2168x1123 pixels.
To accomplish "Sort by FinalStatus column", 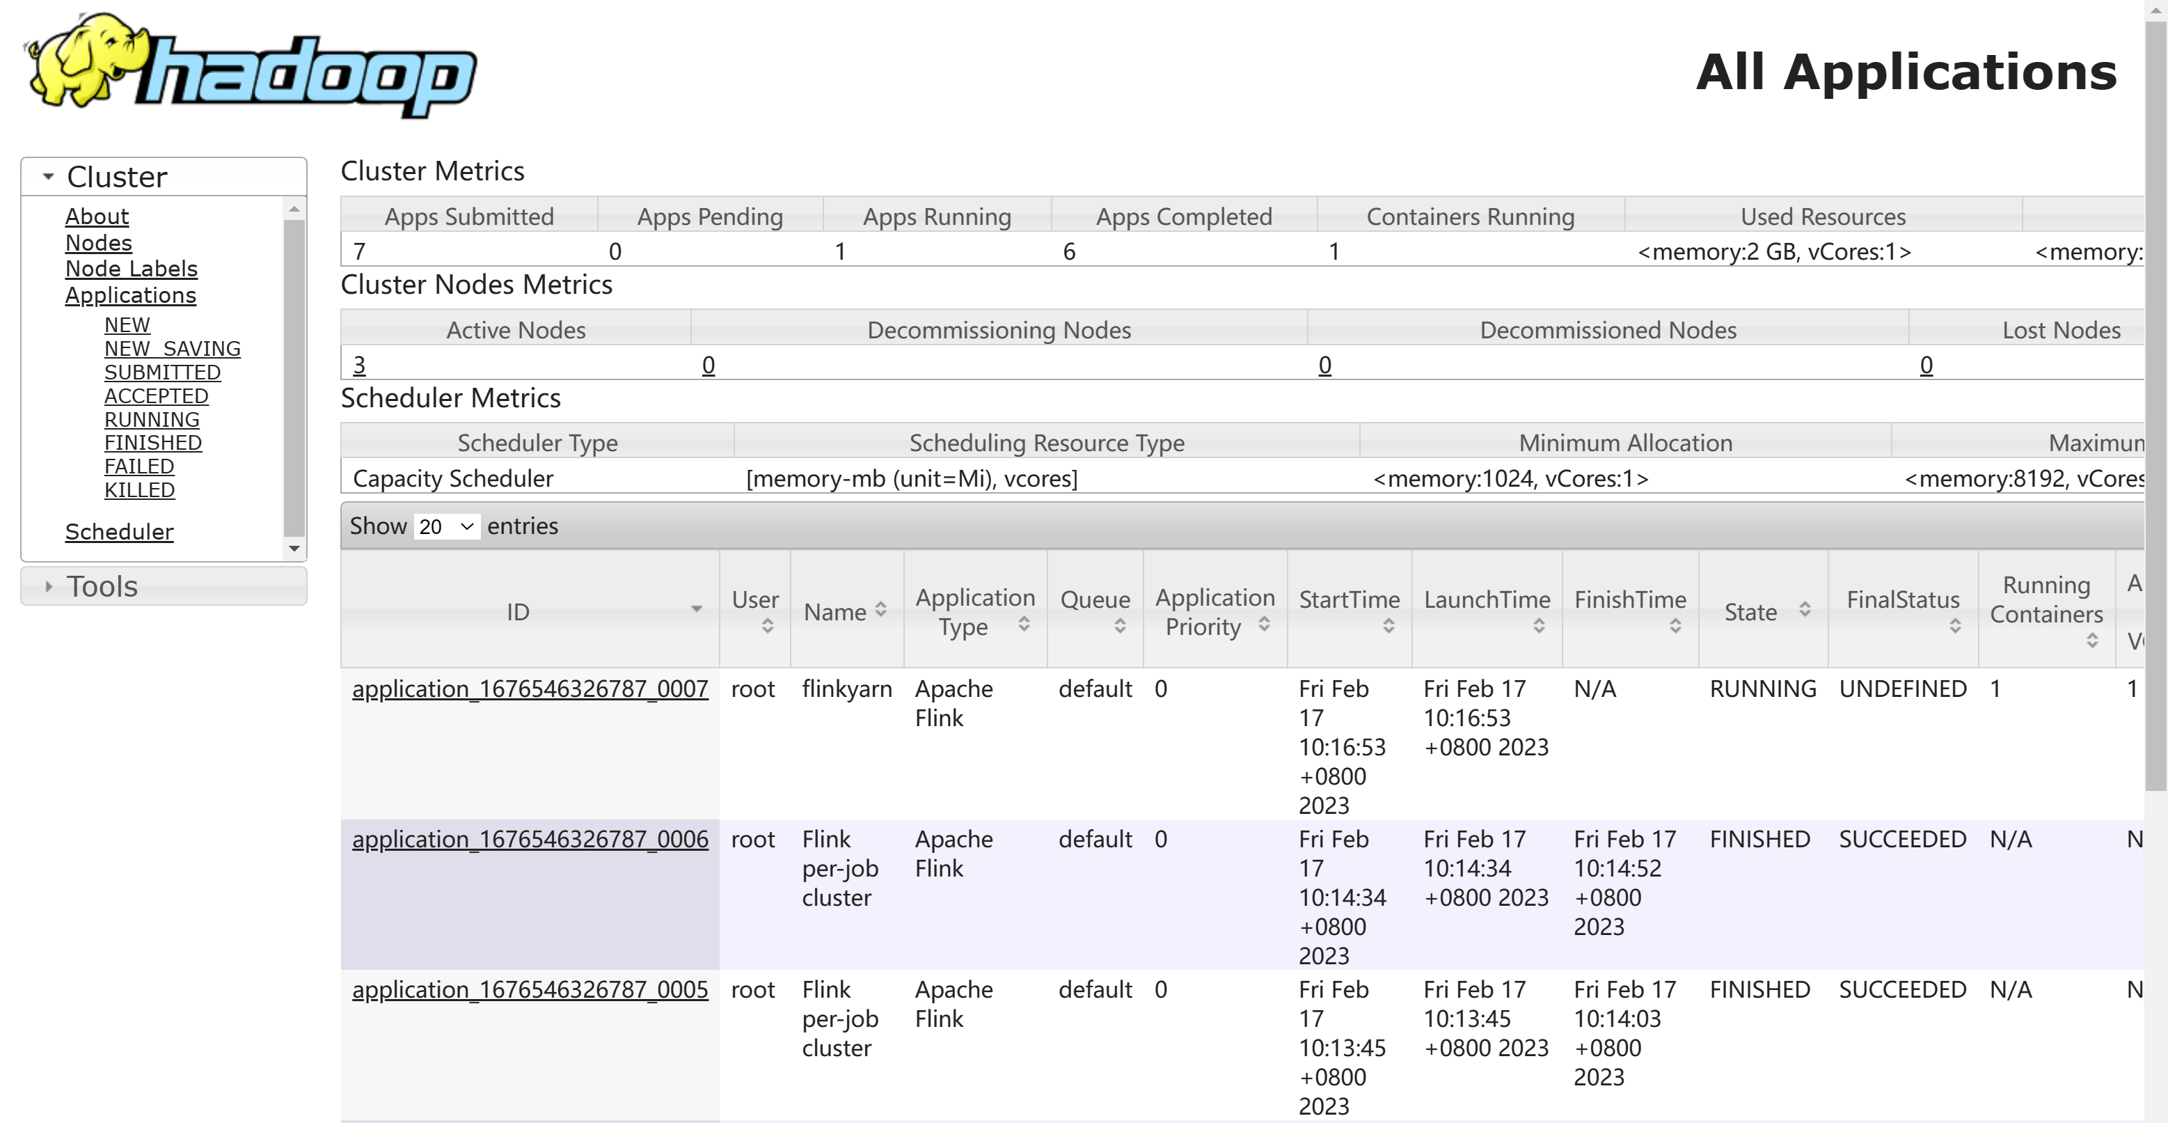I will click(1903, 609).
